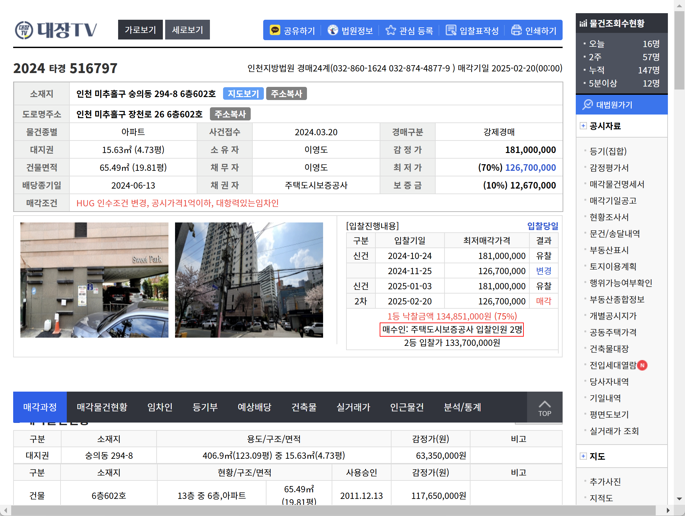685x516 pixels.
Task: Switch to 가로보기 layout
Action: (140, 30)
